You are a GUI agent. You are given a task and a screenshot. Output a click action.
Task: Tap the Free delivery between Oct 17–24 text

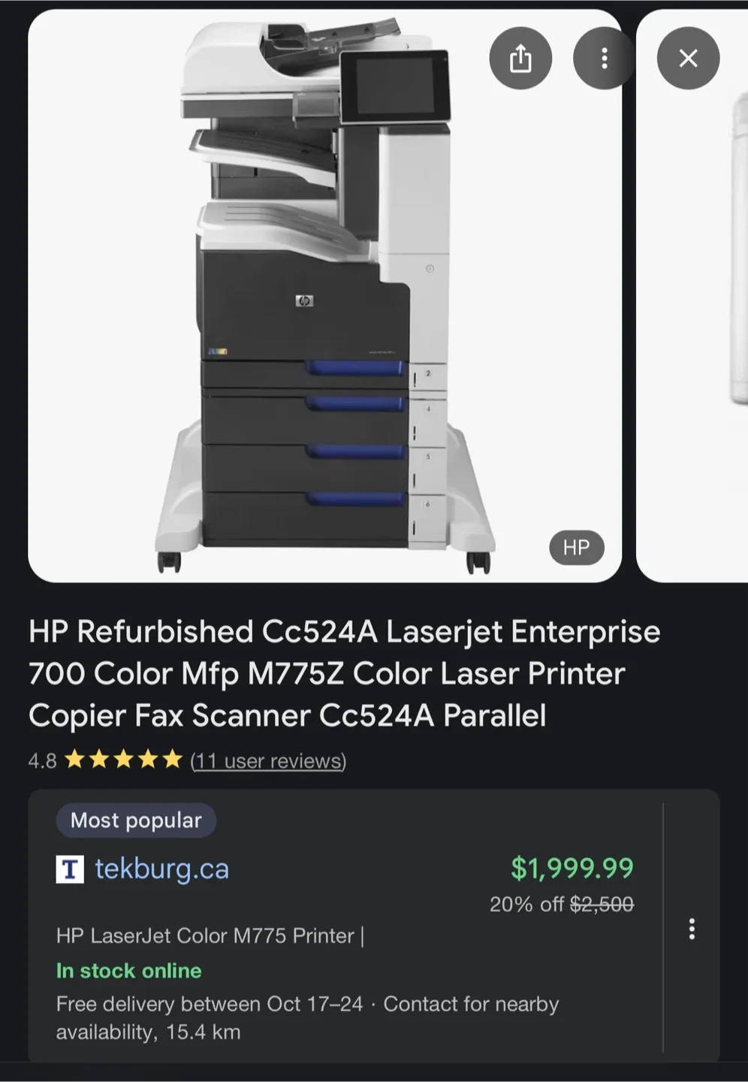[x=210, y=1005]
